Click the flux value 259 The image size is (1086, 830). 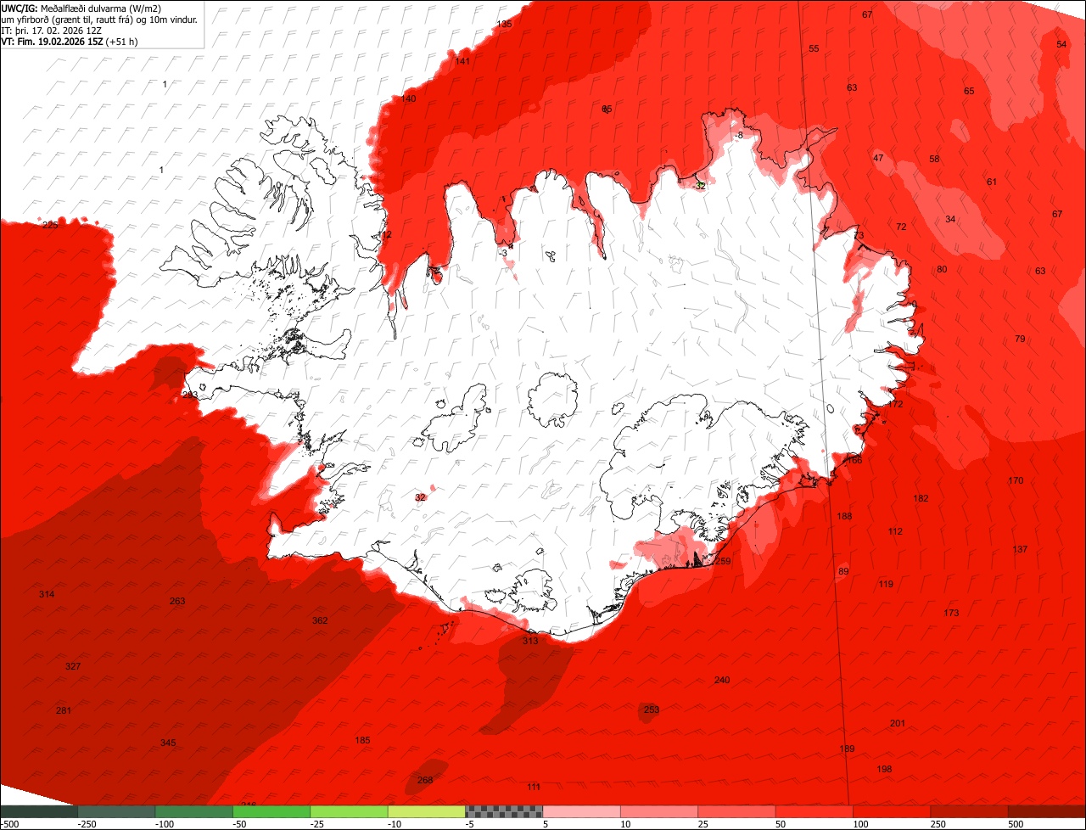tap(723, 561)
